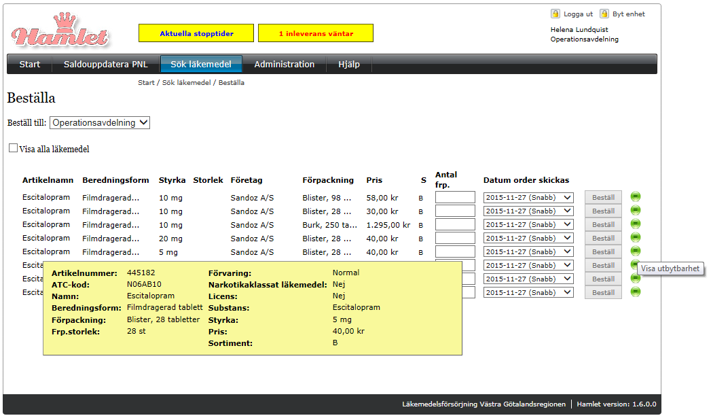Click the Storlek column header

[x=208, y=180]
